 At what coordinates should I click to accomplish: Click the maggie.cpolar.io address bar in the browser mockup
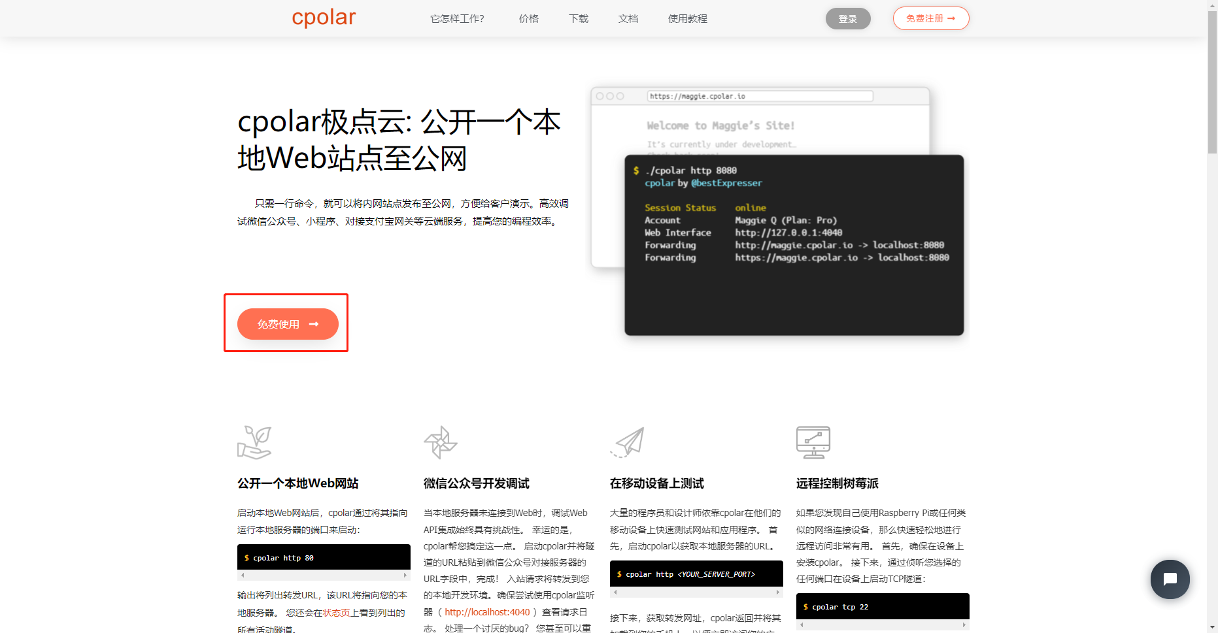[758, 95]
